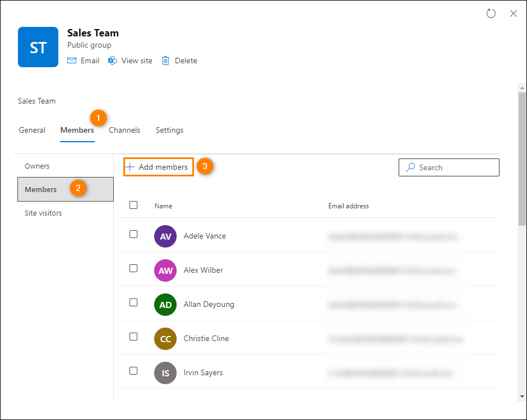Click the magnifier icon in Search box
527x420 pixels.
click(x=410, y=167)
